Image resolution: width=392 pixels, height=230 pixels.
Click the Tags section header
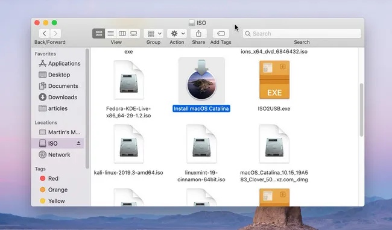[40, 169]
